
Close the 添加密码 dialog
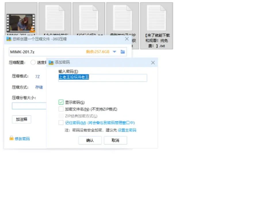153,63
